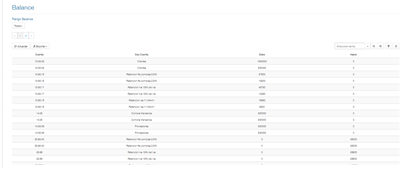
Task: Select page 1 in pagination
Action: 20,36
